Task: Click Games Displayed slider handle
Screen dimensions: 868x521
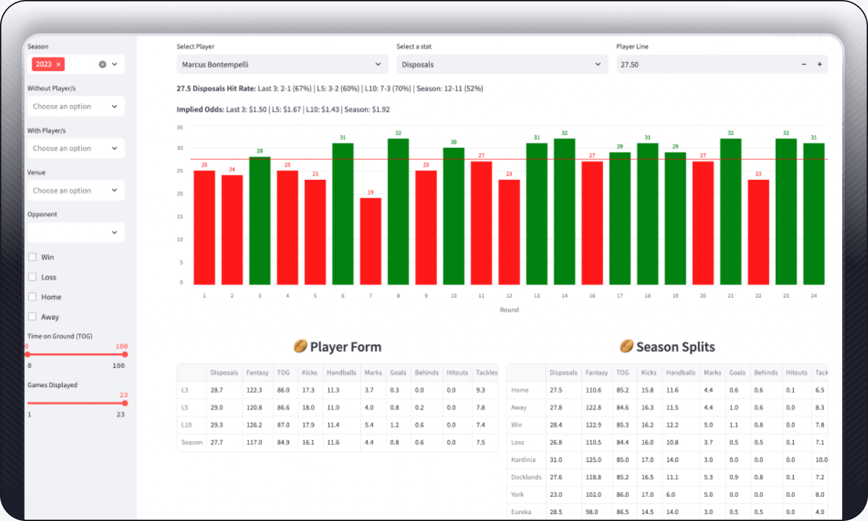Action: click(125, 404)
